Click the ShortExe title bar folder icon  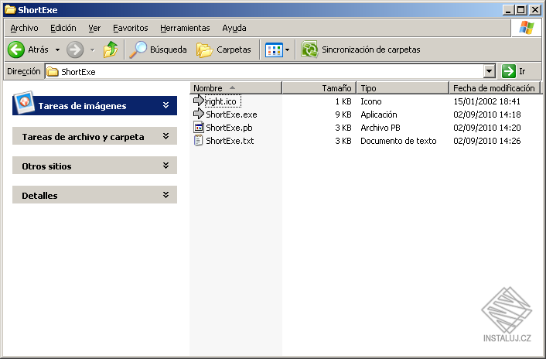click(x=10, y=9)
